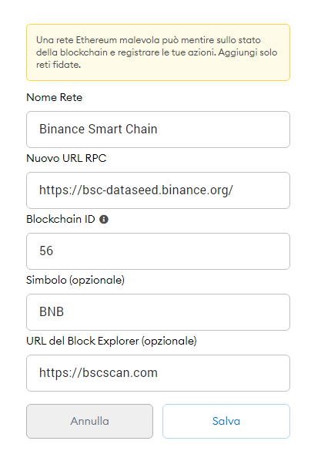
Task: Click the 'Binance Smart Chain' text value
Action: 99,129
